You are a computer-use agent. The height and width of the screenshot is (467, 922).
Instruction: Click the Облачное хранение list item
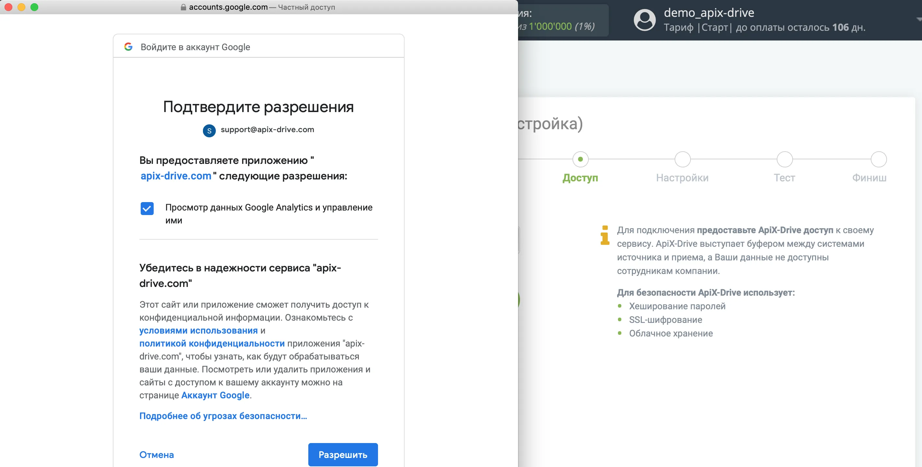tap(671, 333)
